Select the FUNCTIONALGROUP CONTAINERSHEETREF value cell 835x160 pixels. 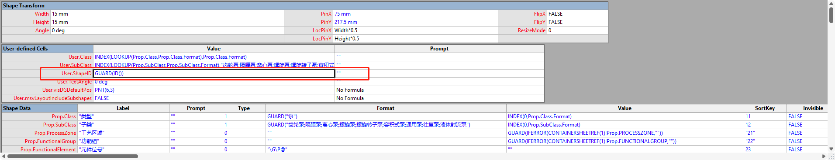pyautogui.click(x=625, y=141)
